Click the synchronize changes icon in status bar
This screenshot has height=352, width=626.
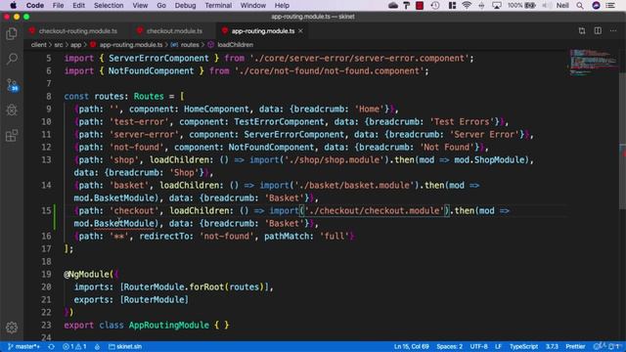pos(51,346)
